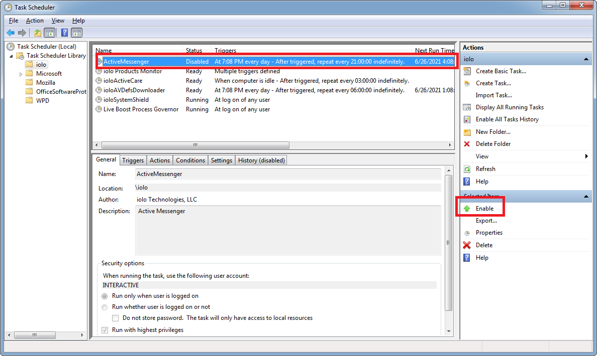The image size is (597, 356).
Task: Collapse the iolo section in Actions pane
Action: 585,59
